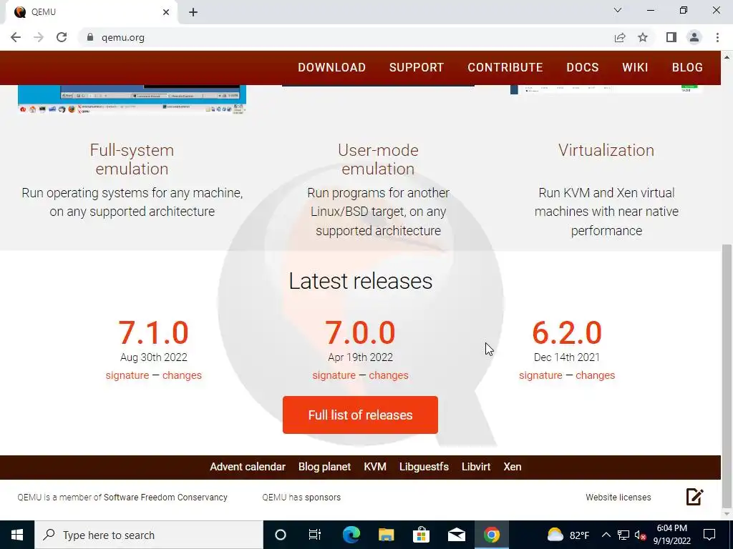The width and height of the screenshot is (733, 549).
Task: Click the 7.0.0 release version
Action: click(361, 332)
